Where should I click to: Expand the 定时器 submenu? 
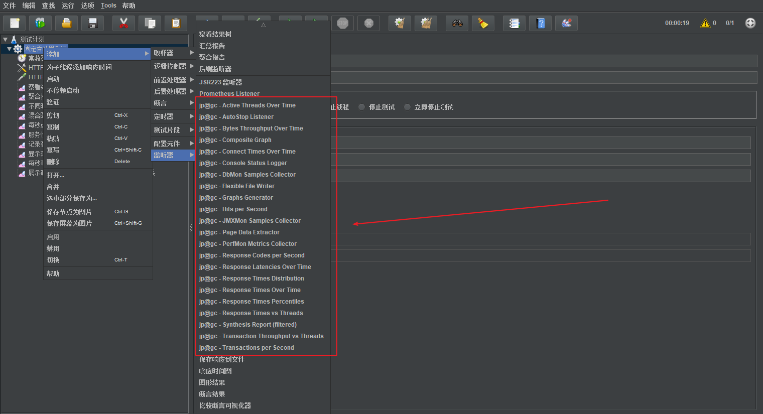pos(173,116)
